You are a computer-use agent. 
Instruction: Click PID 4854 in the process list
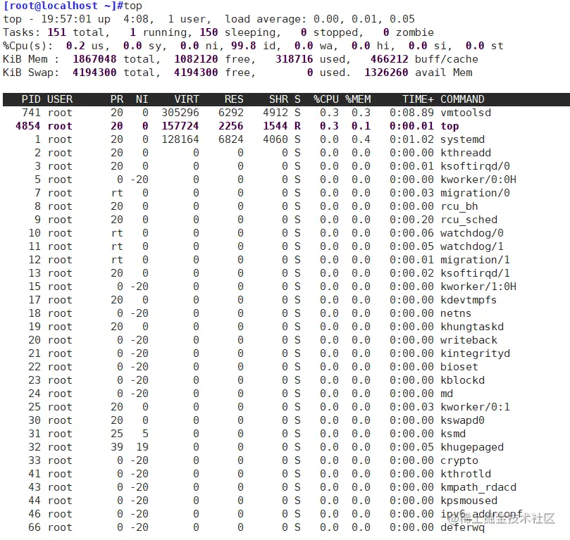27,126
